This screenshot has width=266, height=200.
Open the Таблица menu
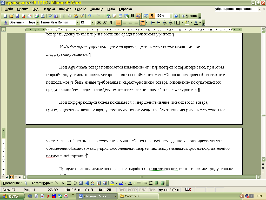97,9
